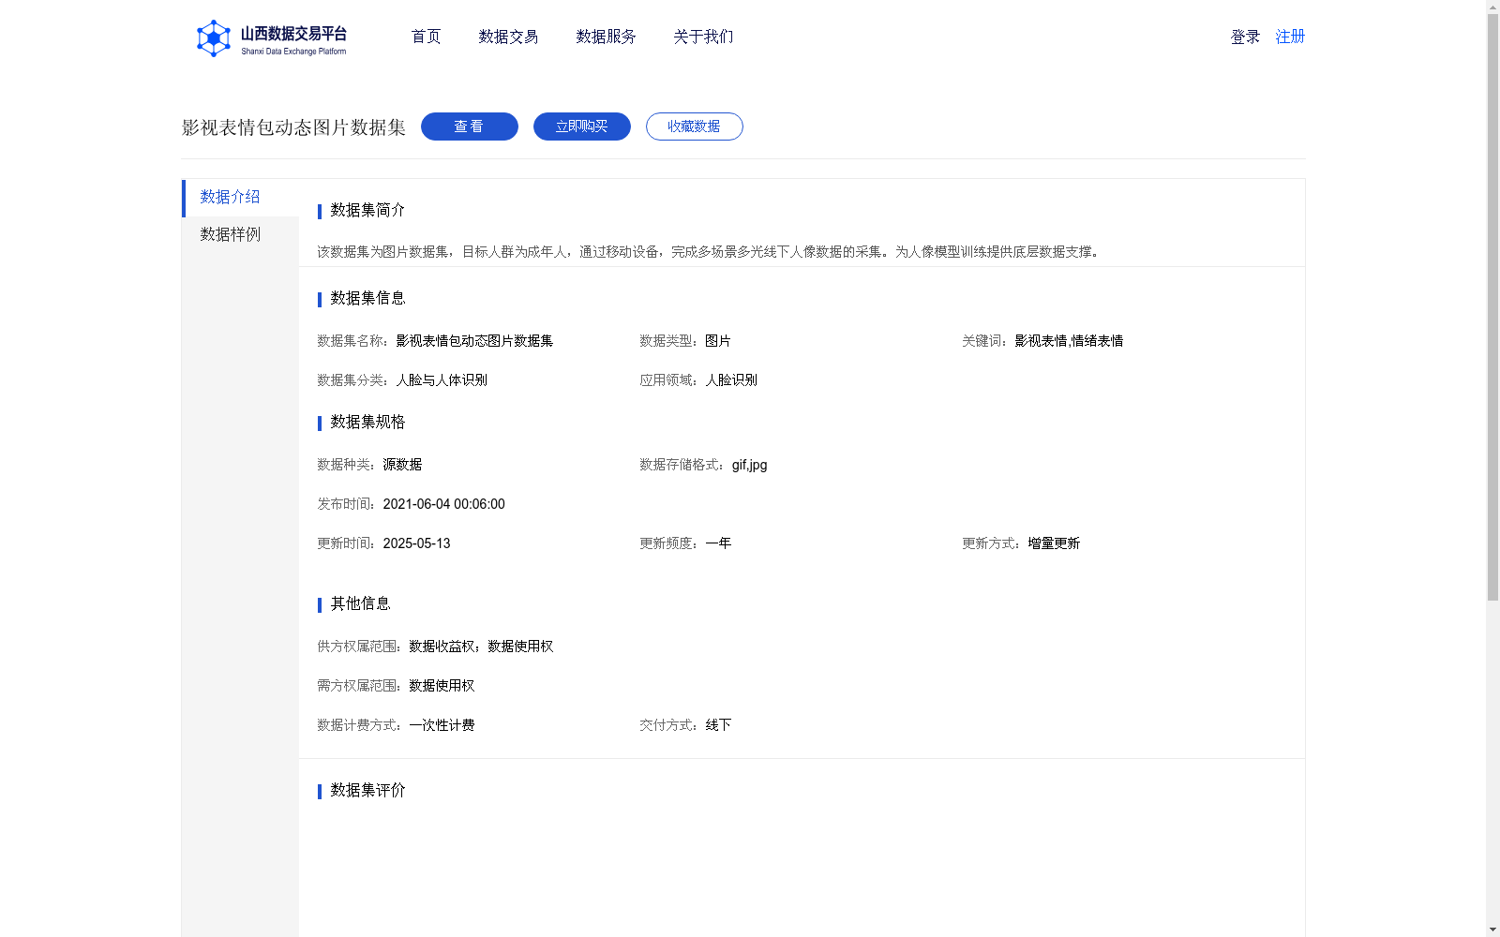Click publish time 2021-06-04 00:06:00
Viewport: 1500px width, 937px height.
tap(443, 504)
